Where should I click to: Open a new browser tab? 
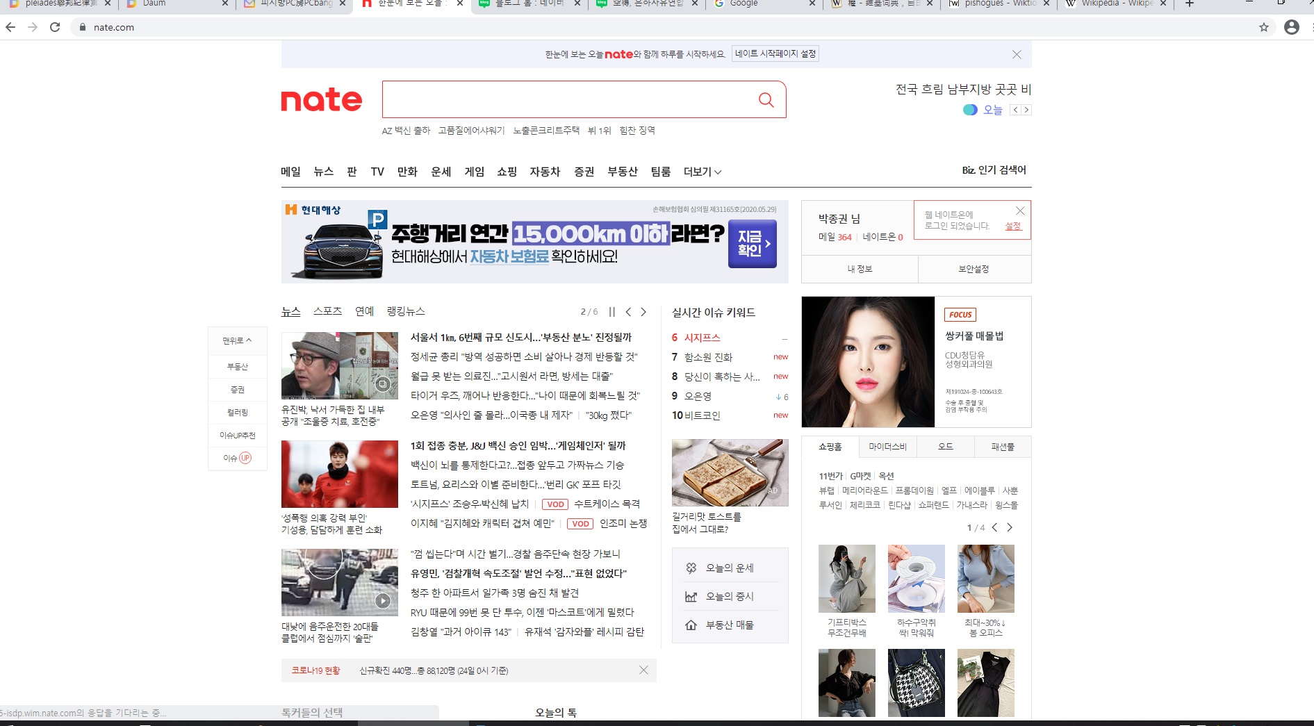pos(1190,3)
